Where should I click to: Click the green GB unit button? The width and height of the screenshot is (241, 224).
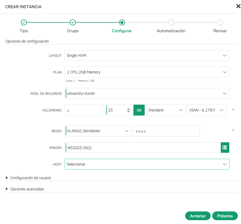pos(140,110)
